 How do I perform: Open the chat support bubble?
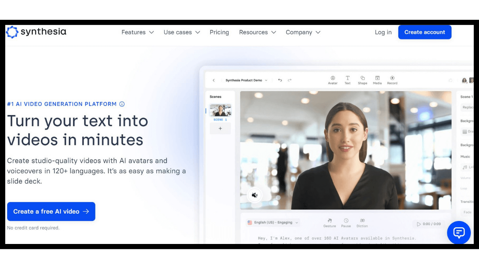point(459,232)
